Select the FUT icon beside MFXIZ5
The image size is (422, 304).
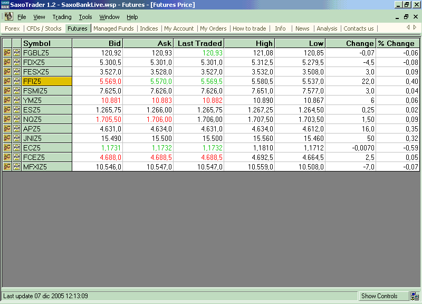(17, 167)
